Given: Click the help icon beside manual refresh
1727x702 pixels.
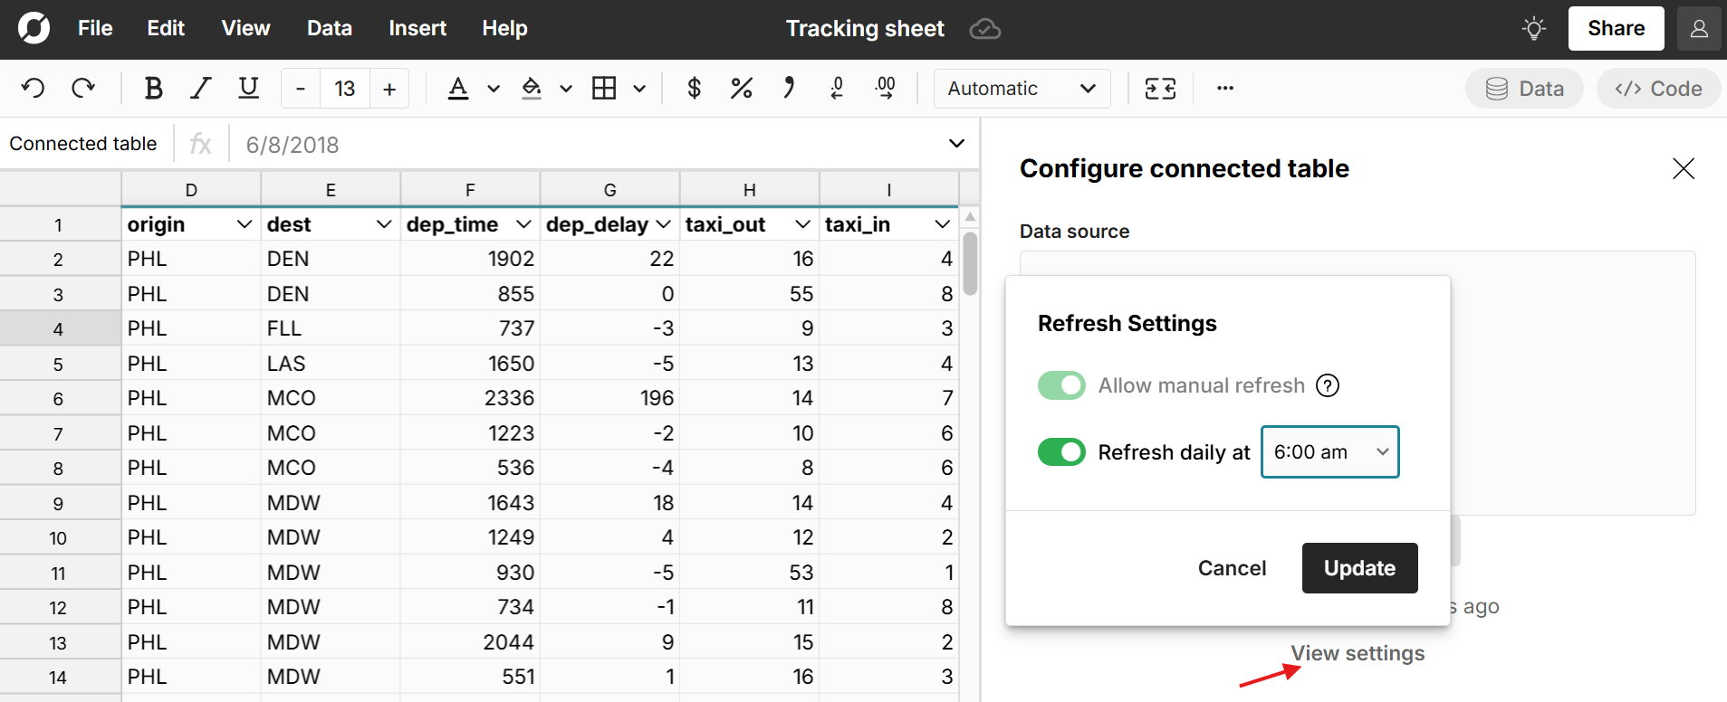Looking at the screenshot, I should pos(1327,386).
